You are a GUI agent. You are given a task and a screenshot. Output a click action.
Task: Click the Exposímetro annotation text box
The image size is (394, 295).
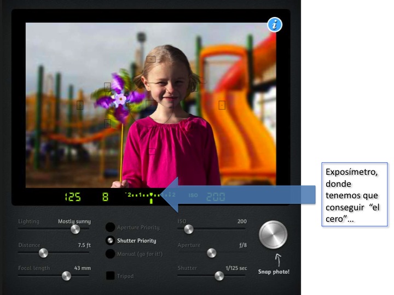pos(354,194)
